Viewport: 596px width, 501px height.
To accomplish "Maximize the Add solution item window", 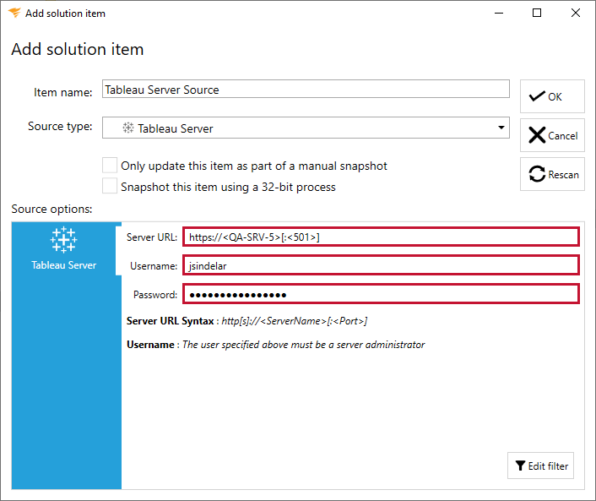I will tap(537, 13).
